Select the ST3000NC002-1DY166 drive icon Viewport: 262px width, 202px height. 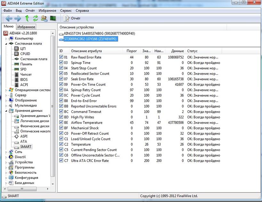coord(61,39)
